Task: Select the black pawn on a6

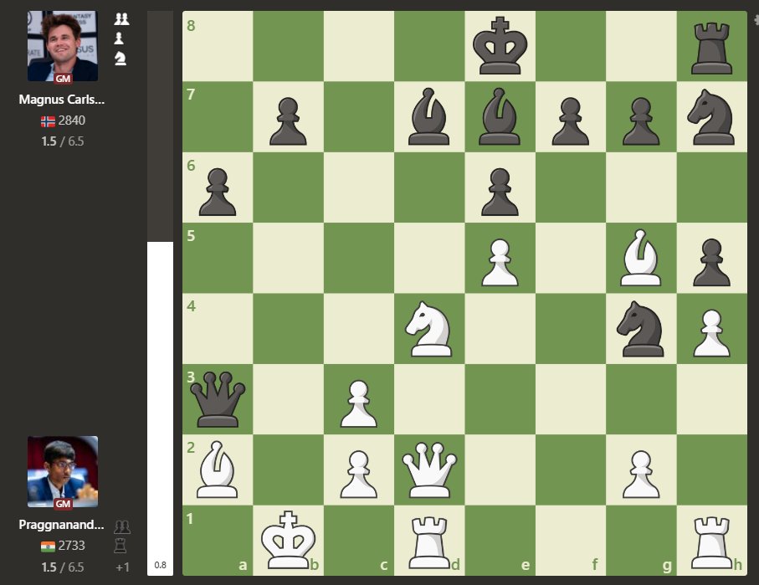Action: pyautogui.click(x=218, y=192)
